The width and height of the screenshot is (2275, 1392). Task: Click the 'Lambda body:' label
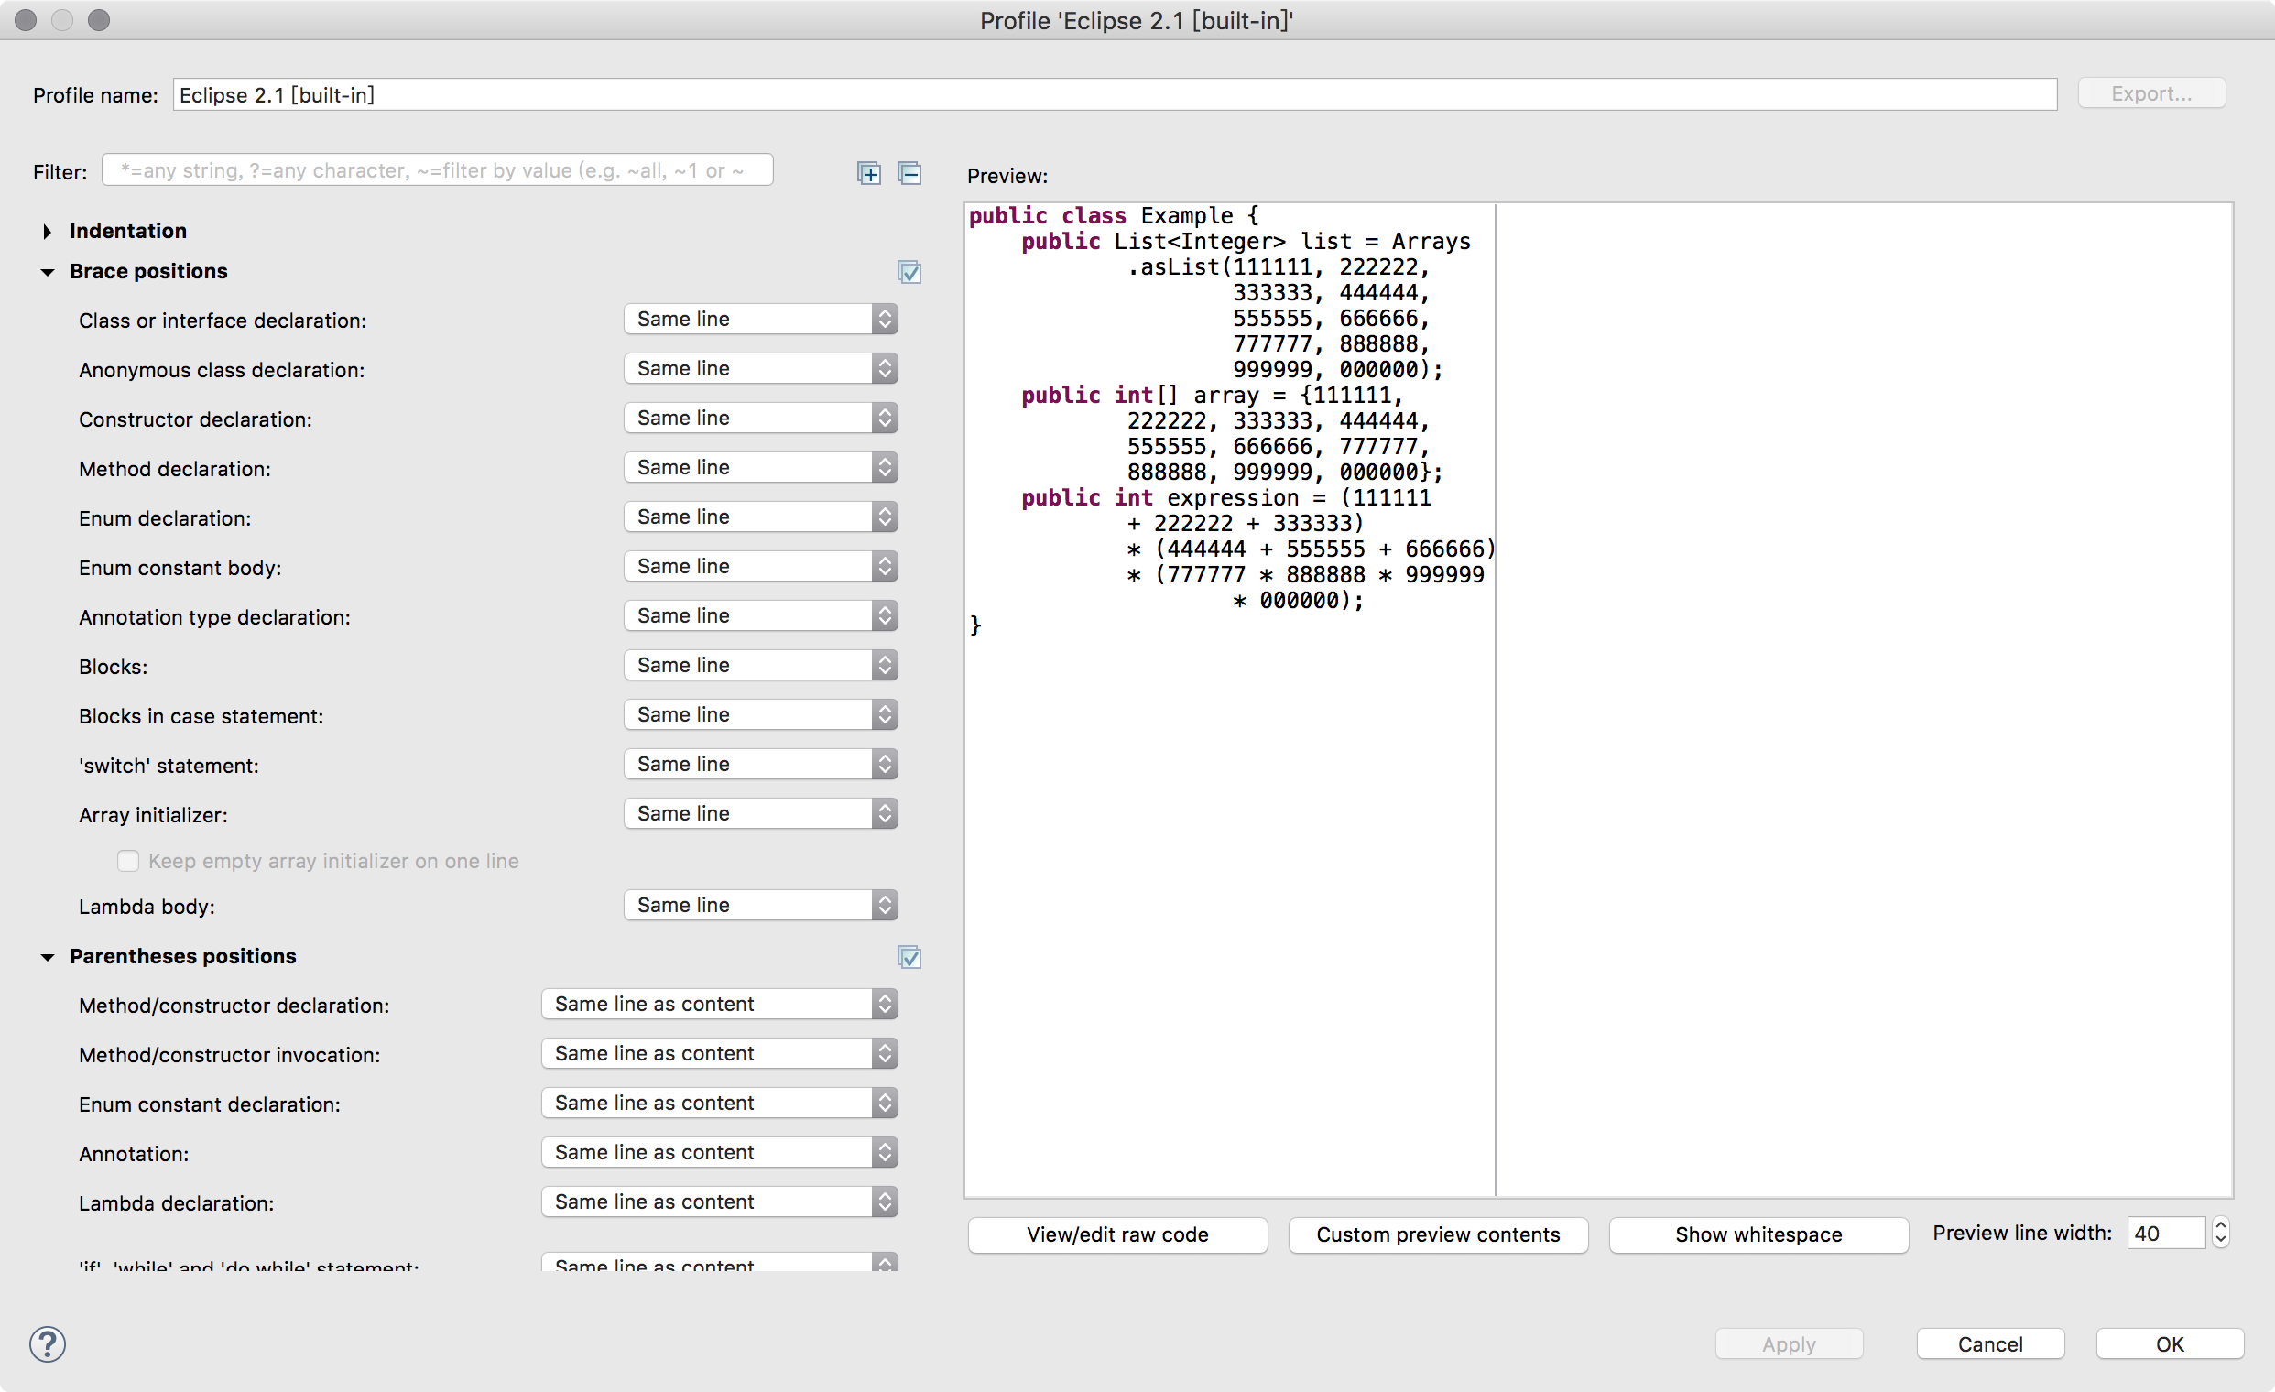coord(147,907)
